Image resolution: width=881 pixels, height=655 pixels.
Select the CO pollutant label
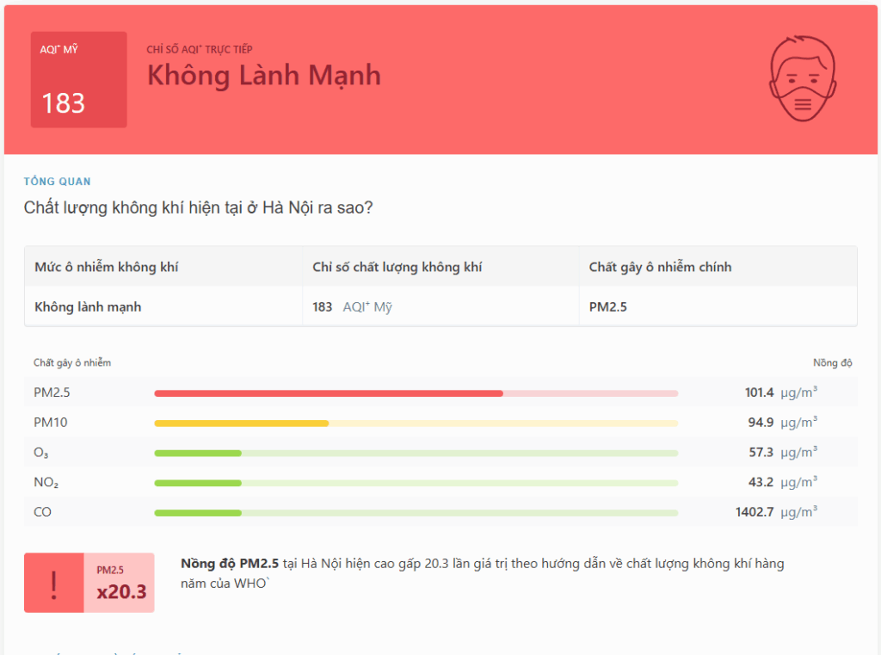tap(43, 512)
